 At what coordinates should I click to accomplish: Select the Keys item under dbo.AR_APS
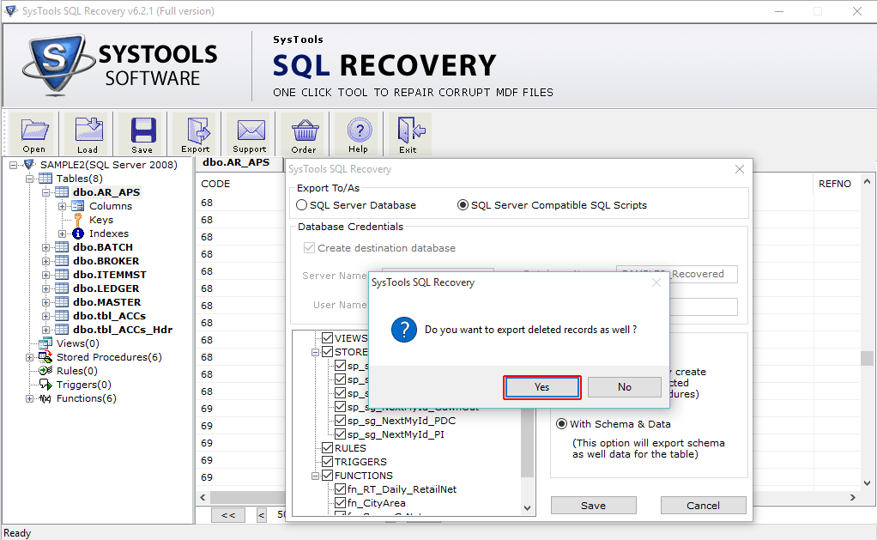(x=100, y=219)
